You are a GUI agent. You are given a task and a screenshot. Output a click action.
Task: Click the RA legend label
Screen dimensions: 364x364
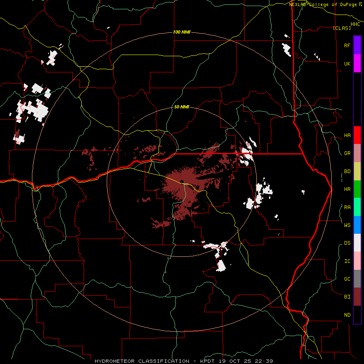(x=347, y=207)
